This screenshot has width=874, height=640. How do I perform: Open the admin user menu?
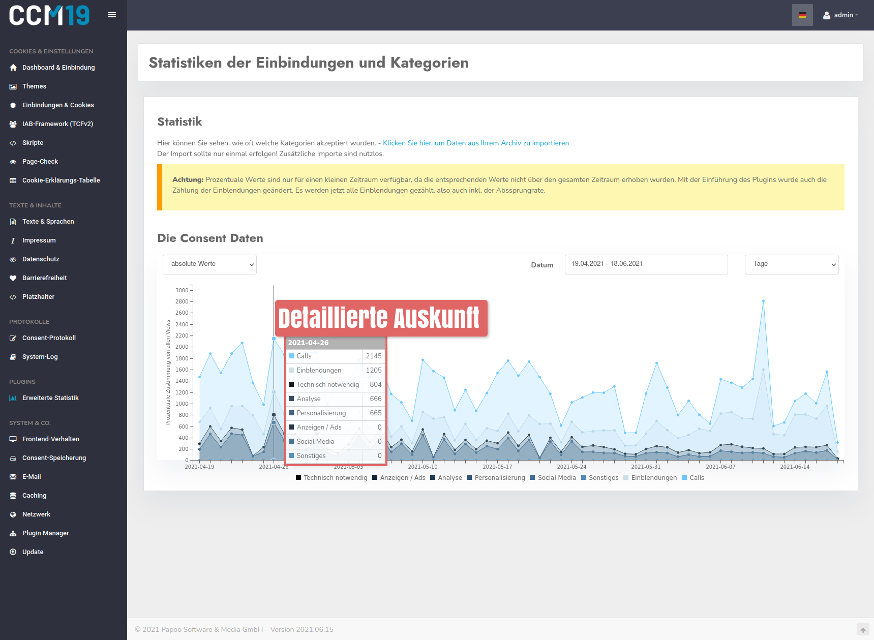click(841, 15)
